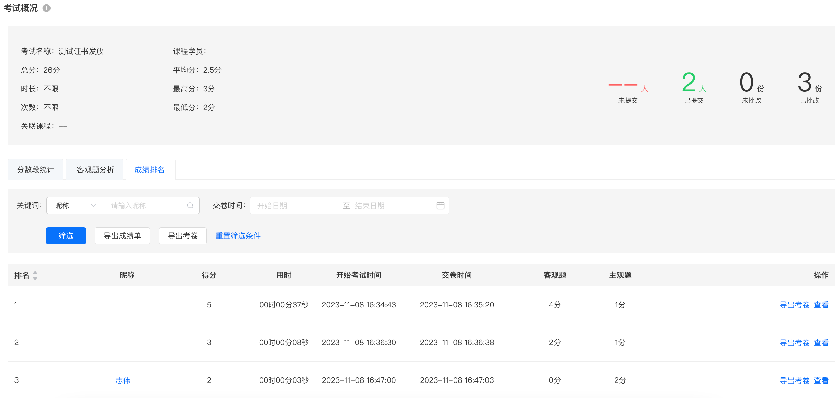This screenshot has width=839, height=398.
Task: Switch to the 分数段统计 tab
Action: tap(35, 169)
